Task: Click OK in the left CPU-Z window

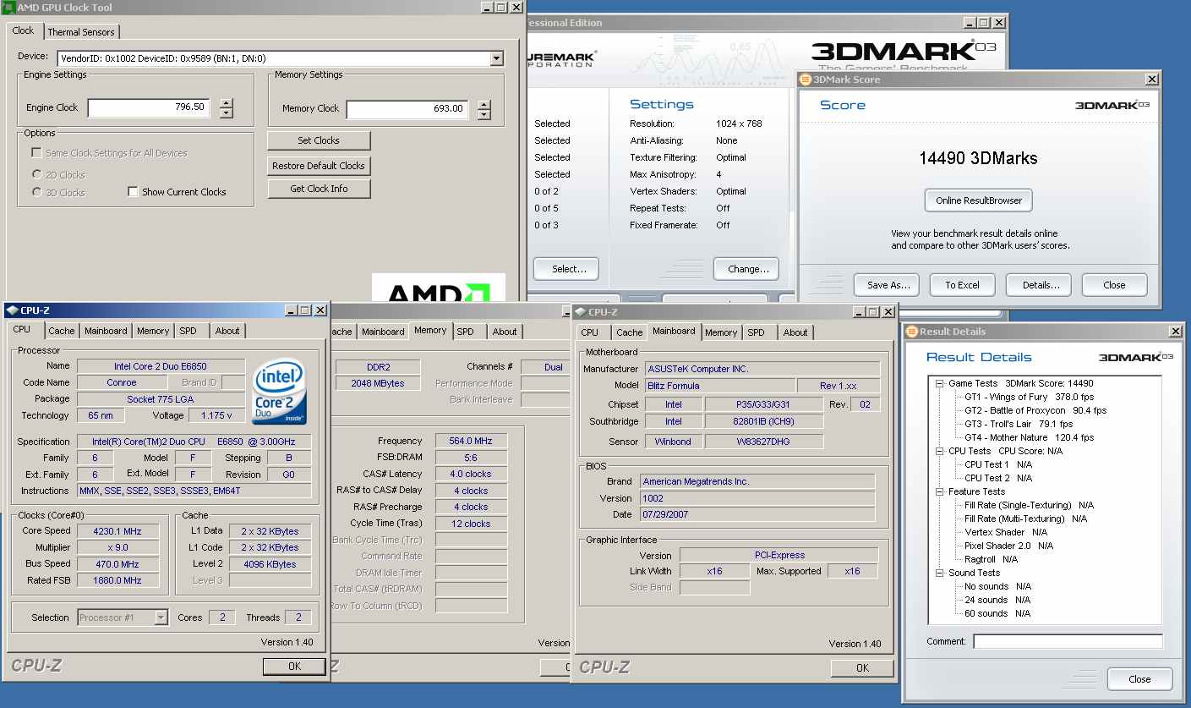Action: [294, 667]
